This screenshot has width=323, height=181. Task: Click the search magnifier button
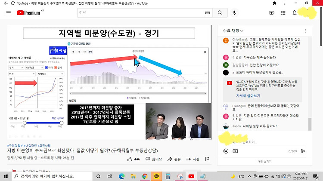coord(220,13)
